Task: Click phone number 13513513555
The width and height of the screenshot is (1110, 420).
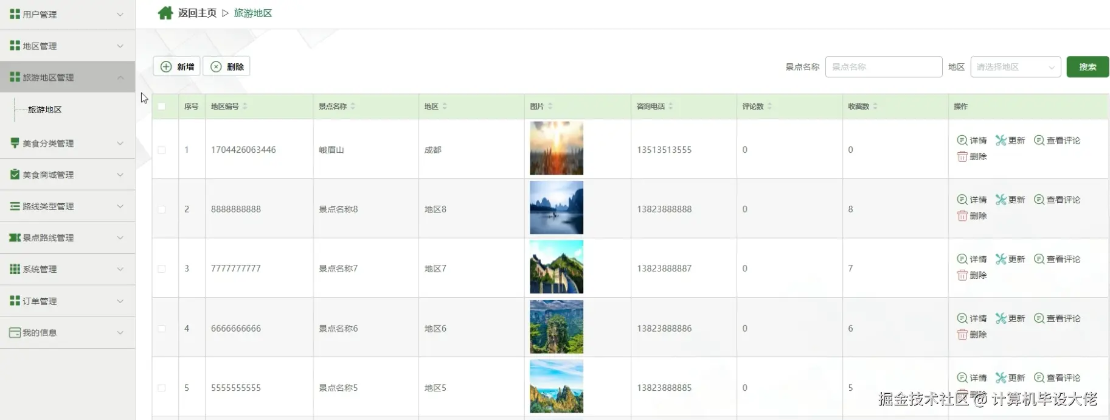Action: [664, 150]
